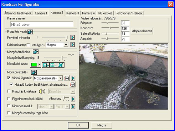Click the arrow button next to Felvételi minoség slider
175x131 pixels.
tap(73, 38)
